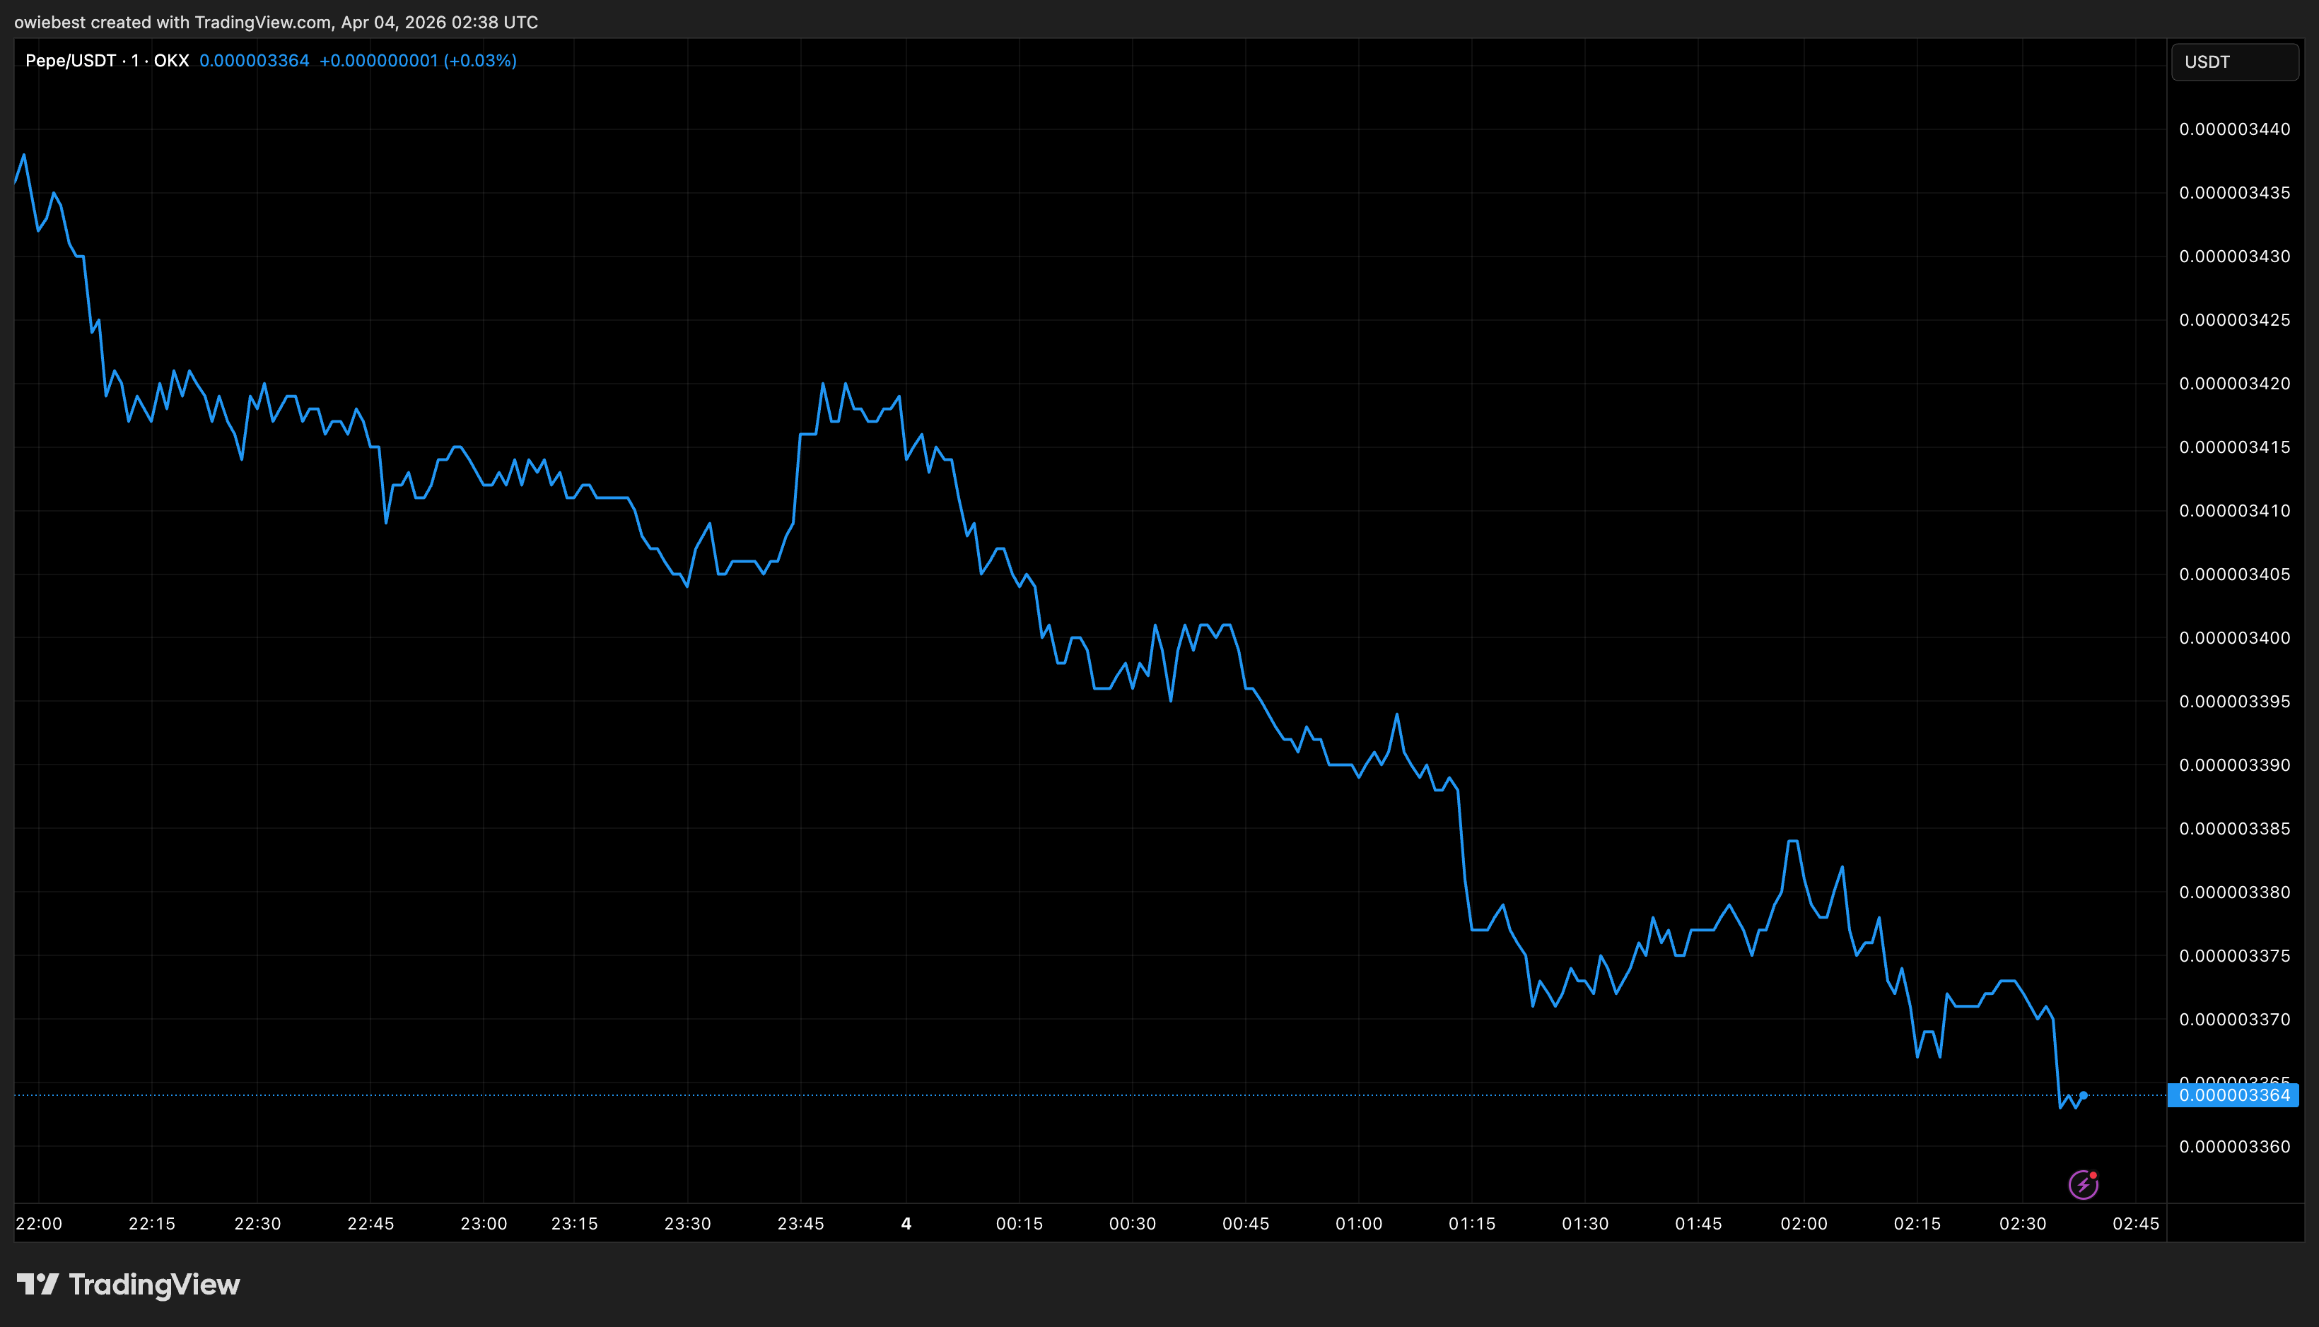Screen dimensions: 2319x1327
Task: Click the 02:45 time axis label
Action: 2136,1223
